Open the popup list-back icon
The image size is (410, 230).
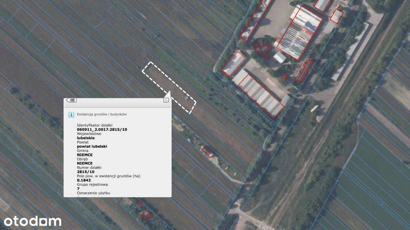point(71,100)
